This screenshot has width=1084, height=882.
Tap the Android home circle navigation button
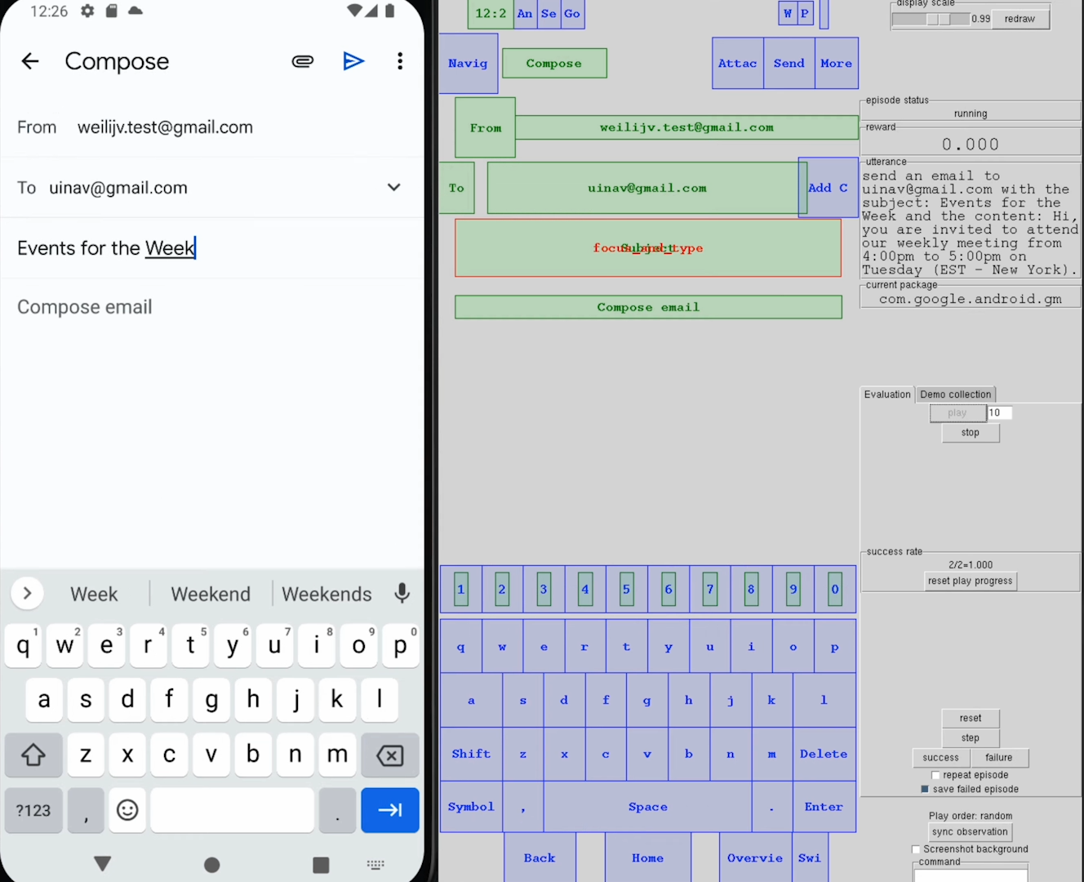coord(212,865)
